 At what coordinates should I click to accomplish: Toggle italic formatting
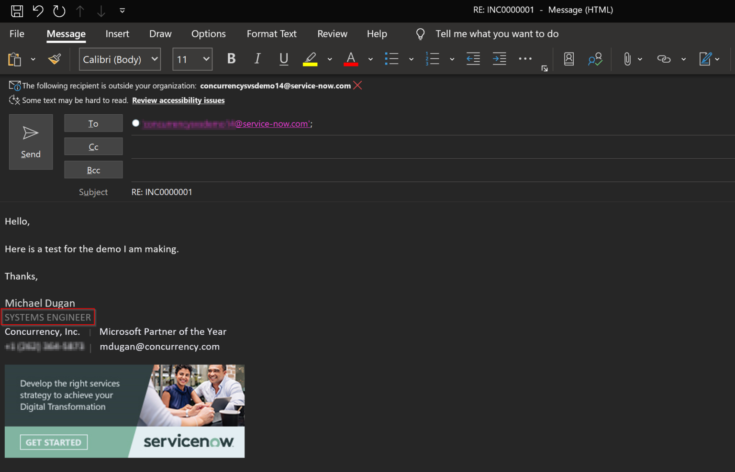(x=257, y=58)
